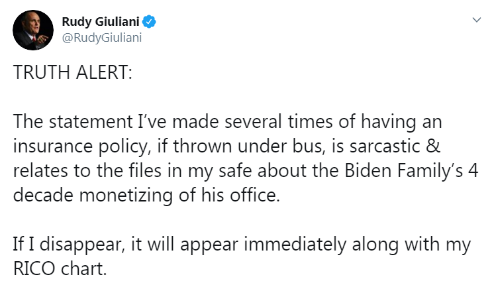Open the tweet options chevron menu

click(x=475, y=21)
